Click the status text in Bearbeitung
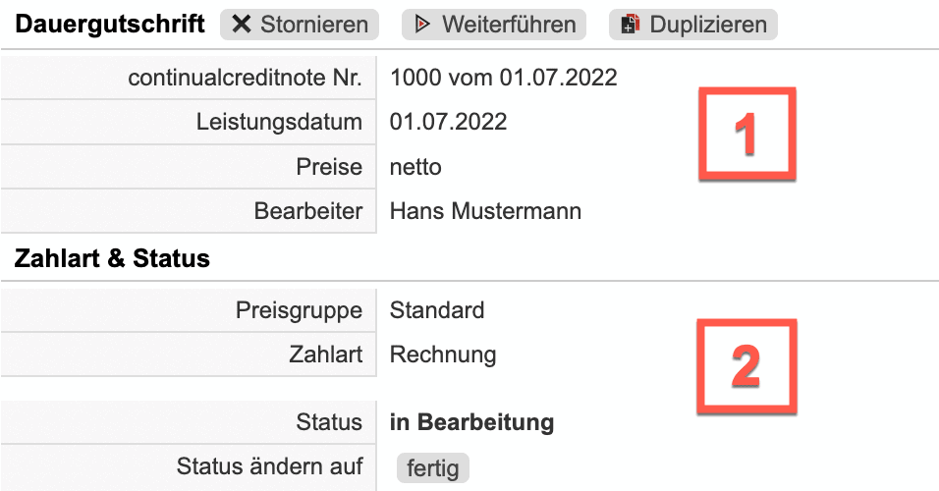 (471, 423)
